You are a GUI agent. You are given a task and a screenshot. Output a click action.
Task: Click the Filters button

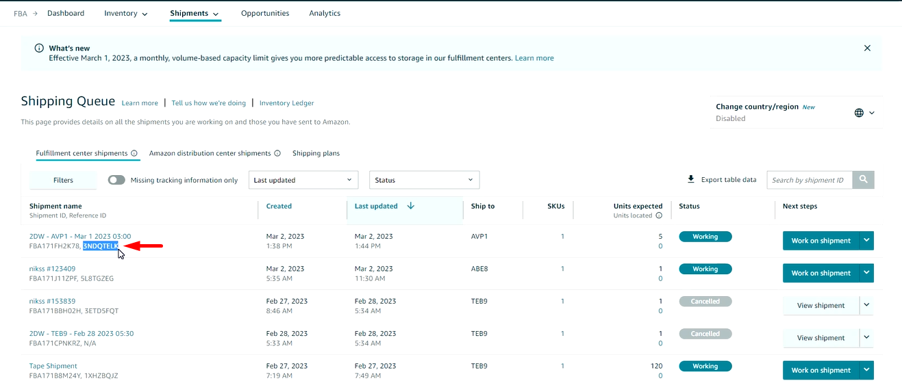pos(63,180)
